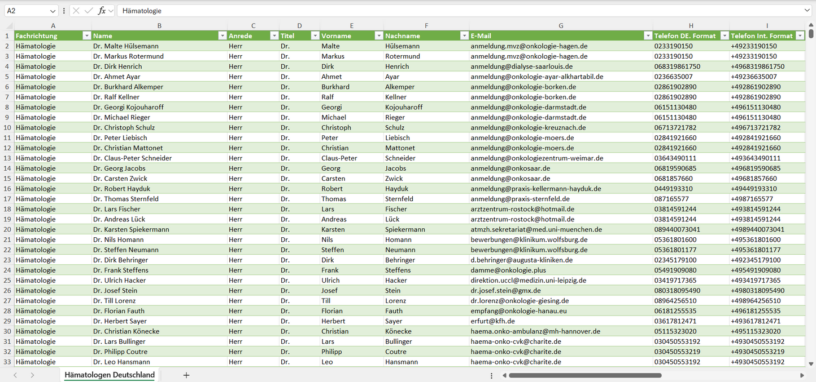
Task: Select row 20 header
Action: [7, 229]
